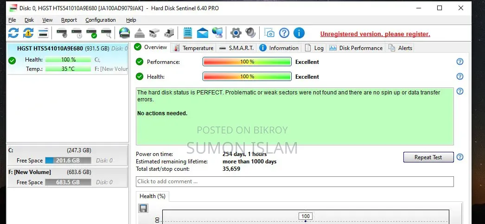Open the Disk menu
Image resolution: width=485 pixels, height=224 pixels.
(x=29, y=20)
